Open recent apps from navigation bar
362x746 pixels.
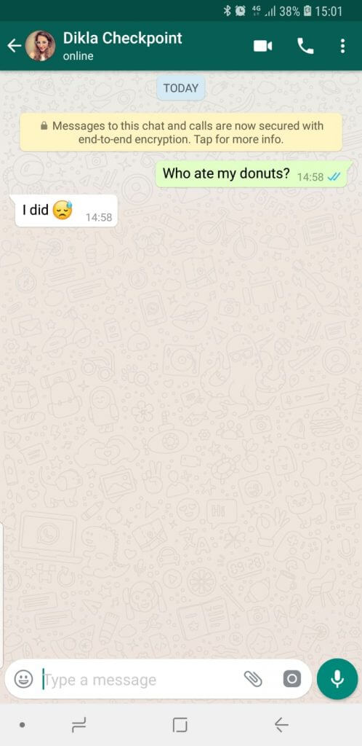pos(79,725)
